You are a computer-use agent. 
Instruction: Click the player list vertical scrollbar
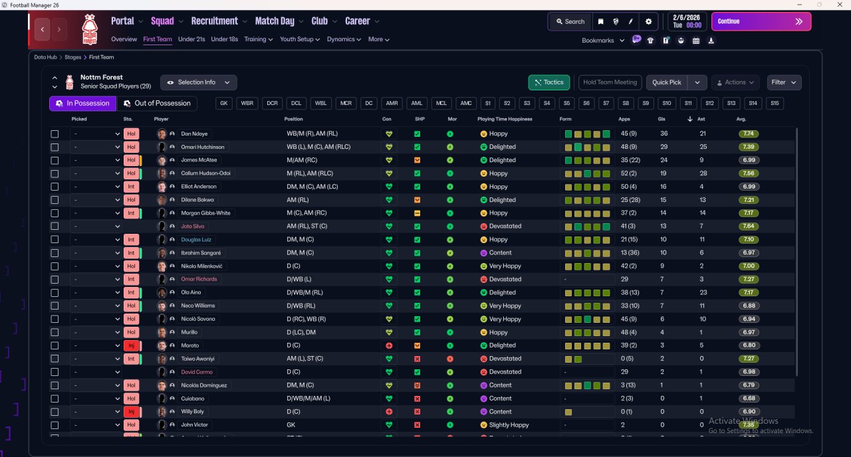coord(796,252)
